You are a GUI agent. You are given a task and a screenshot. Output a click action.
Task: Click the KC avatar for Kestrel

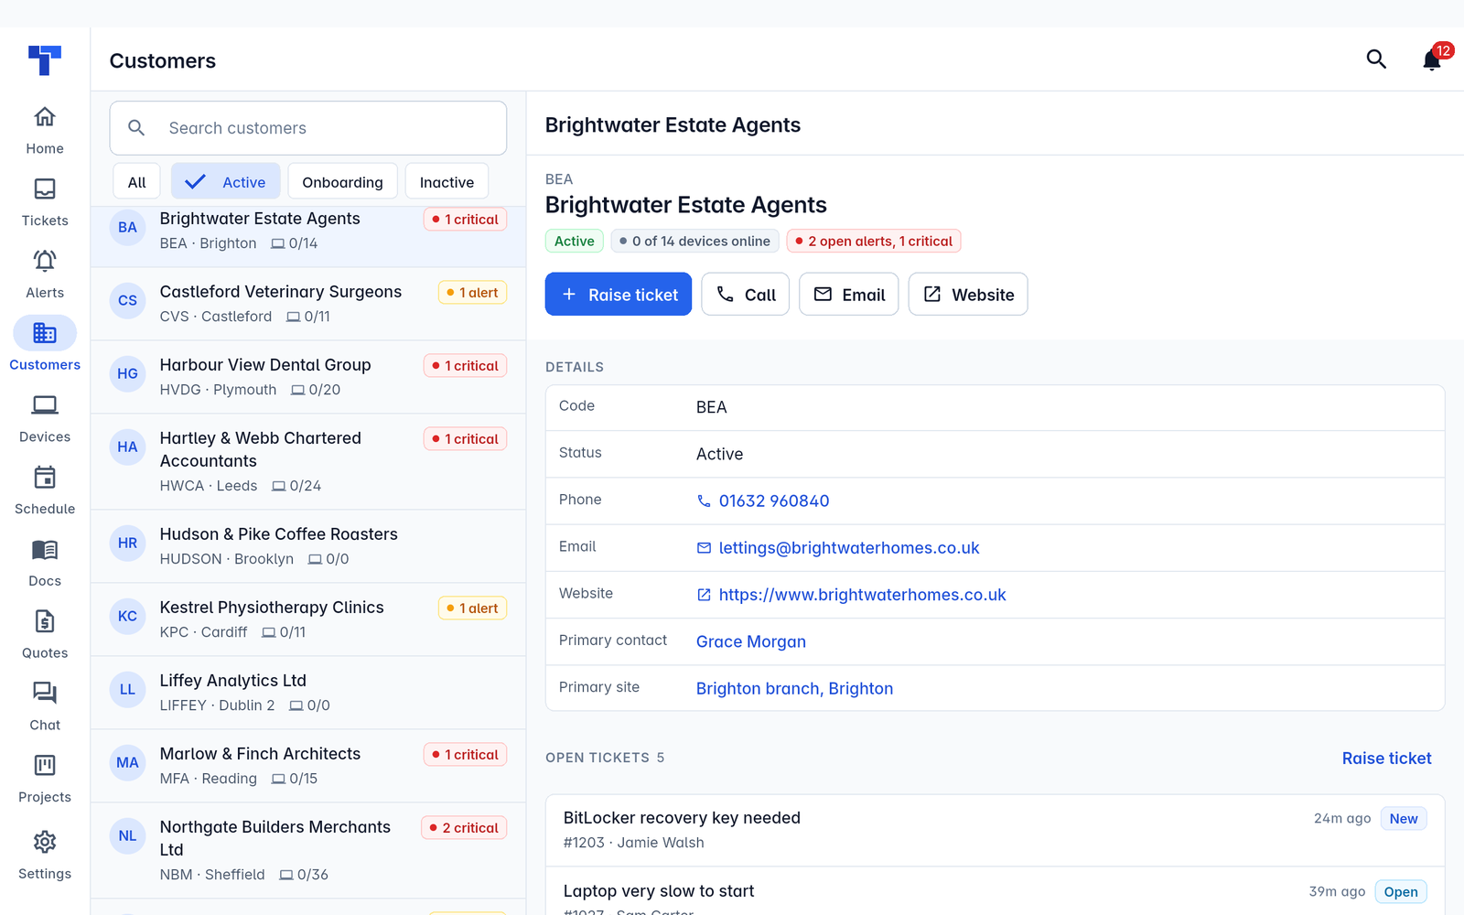(x=128, y=617)
